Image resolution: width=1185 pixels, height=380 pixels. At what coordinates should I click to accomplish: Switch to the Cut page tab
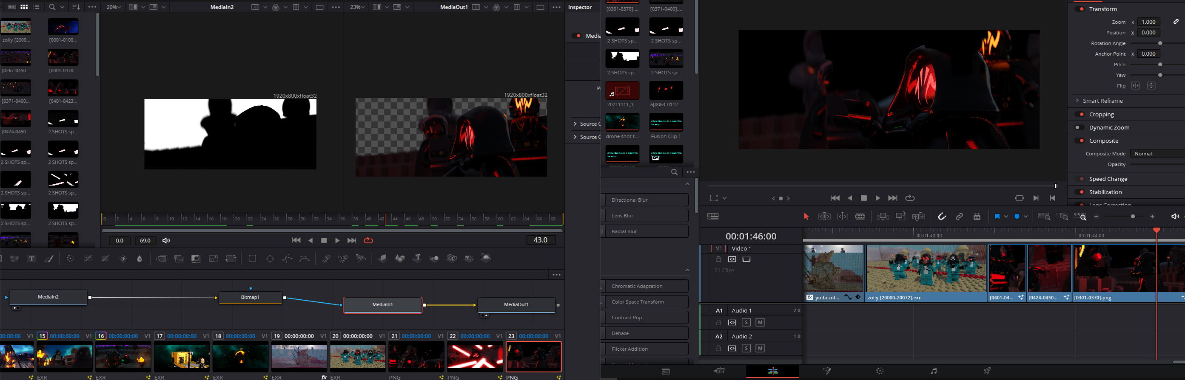[719, 371]
